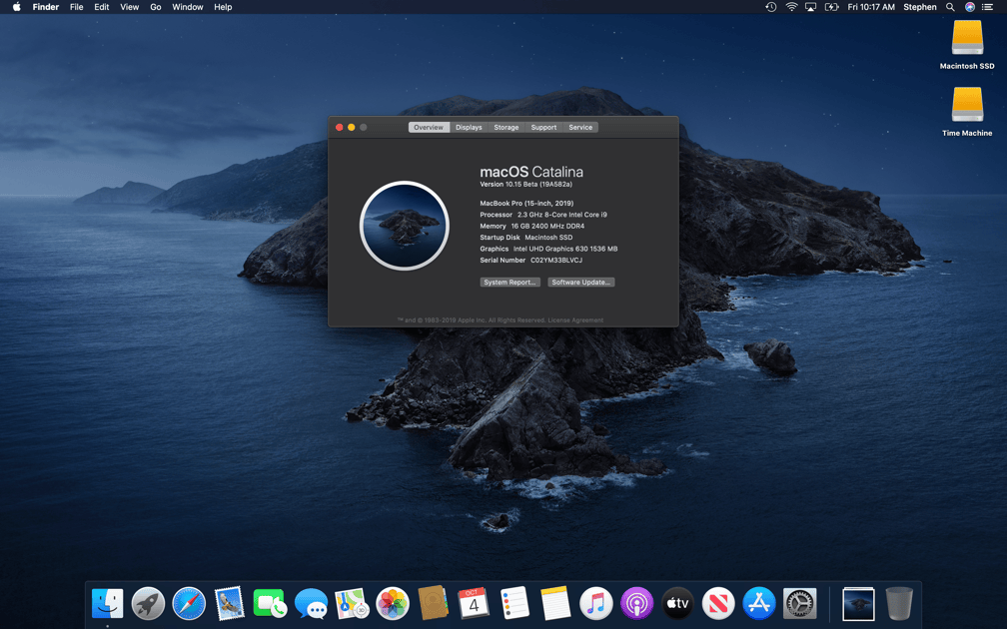Open Safari in the Dock

pos(189,603)
